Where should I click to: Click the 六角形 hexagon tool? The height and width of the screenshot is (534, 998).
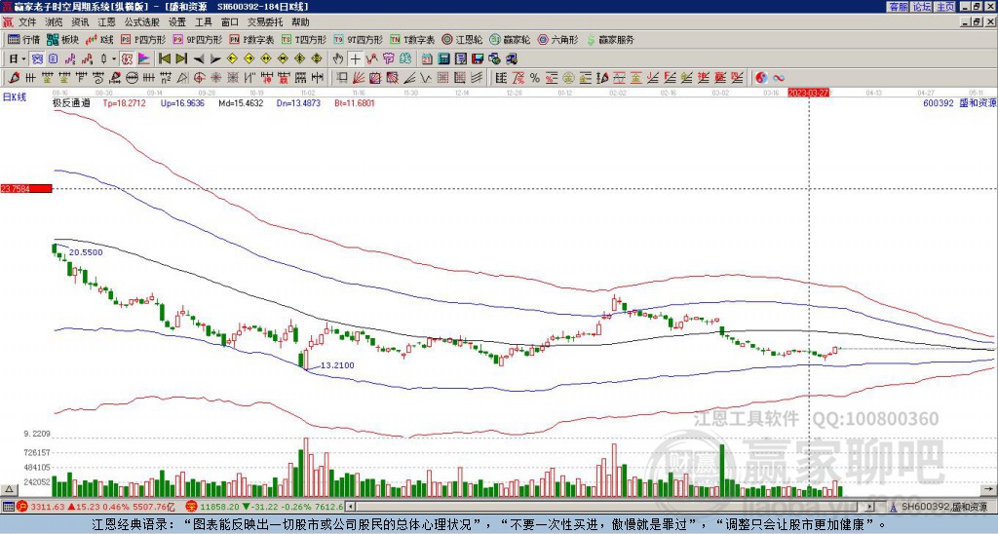click(x=557, y=40)
